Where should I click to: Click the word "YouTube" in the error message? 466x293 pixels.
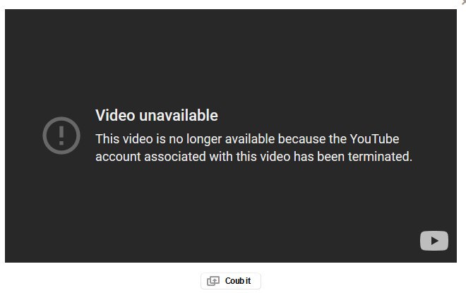[x=374, y=139]
